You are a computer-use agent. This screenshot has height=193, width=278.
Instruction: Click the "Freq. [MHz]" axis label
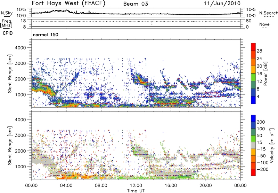coord(7,24)
